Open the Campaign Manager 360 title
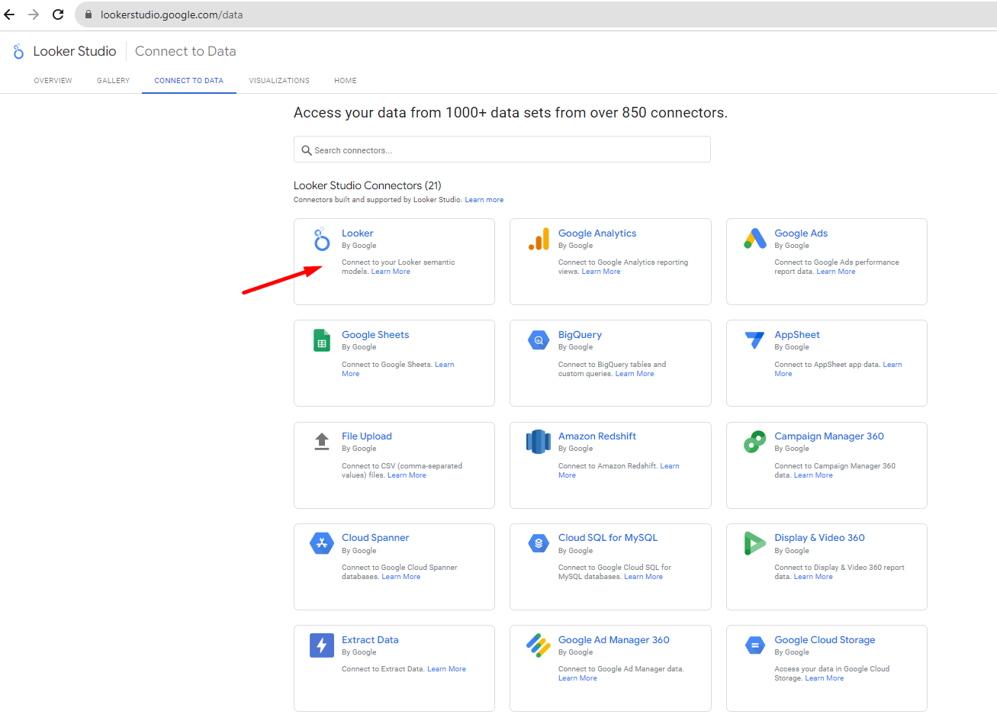 point(829,436)
